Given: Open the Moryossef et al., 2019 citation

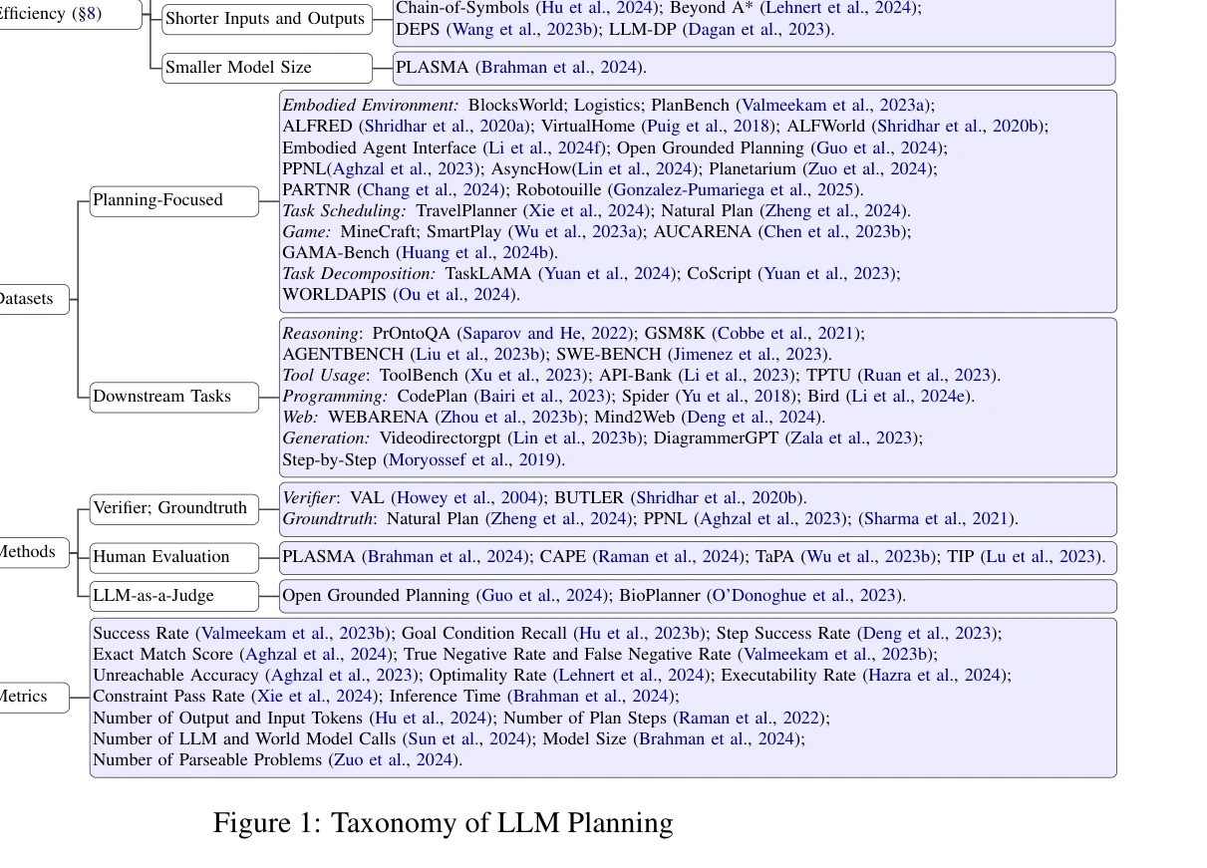Looking at the screenshot, I should coord(471,459).
